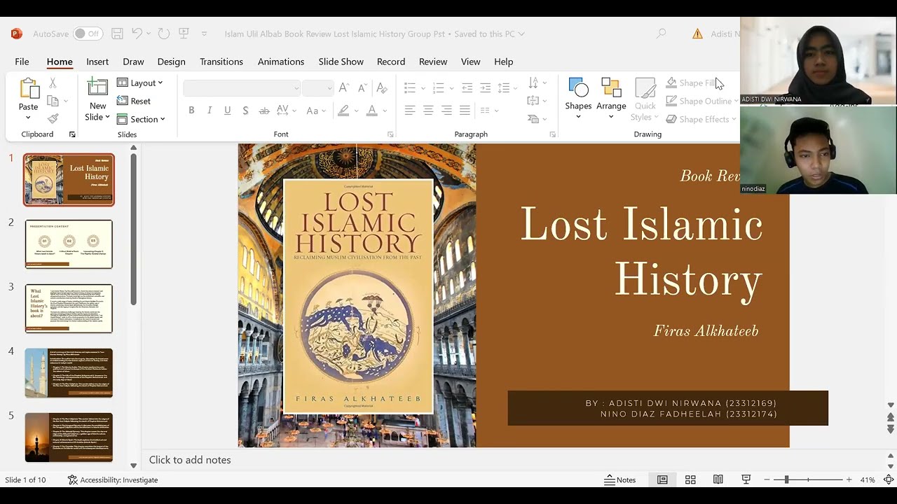The height and width of the screenshot is (504, 897).
Task: Go to the Transitions tab
Action: [x=221, y=62]
